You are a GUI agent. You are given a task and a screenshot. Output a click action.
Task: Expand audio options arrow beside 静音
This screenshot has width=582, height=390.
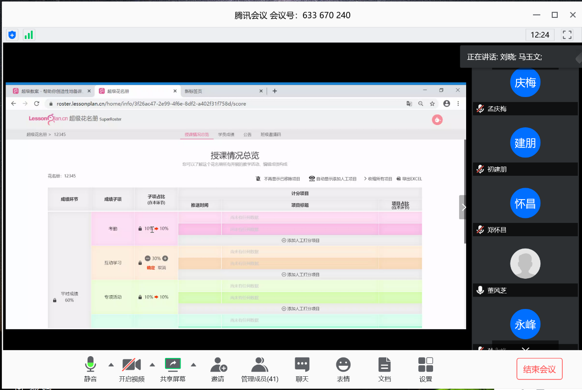tap(111, 365)
